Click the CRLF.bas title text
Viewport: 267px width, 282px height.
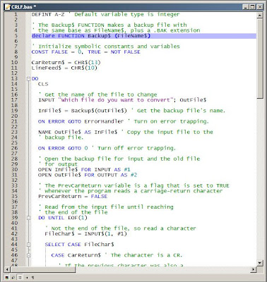(x=23, y=7)
